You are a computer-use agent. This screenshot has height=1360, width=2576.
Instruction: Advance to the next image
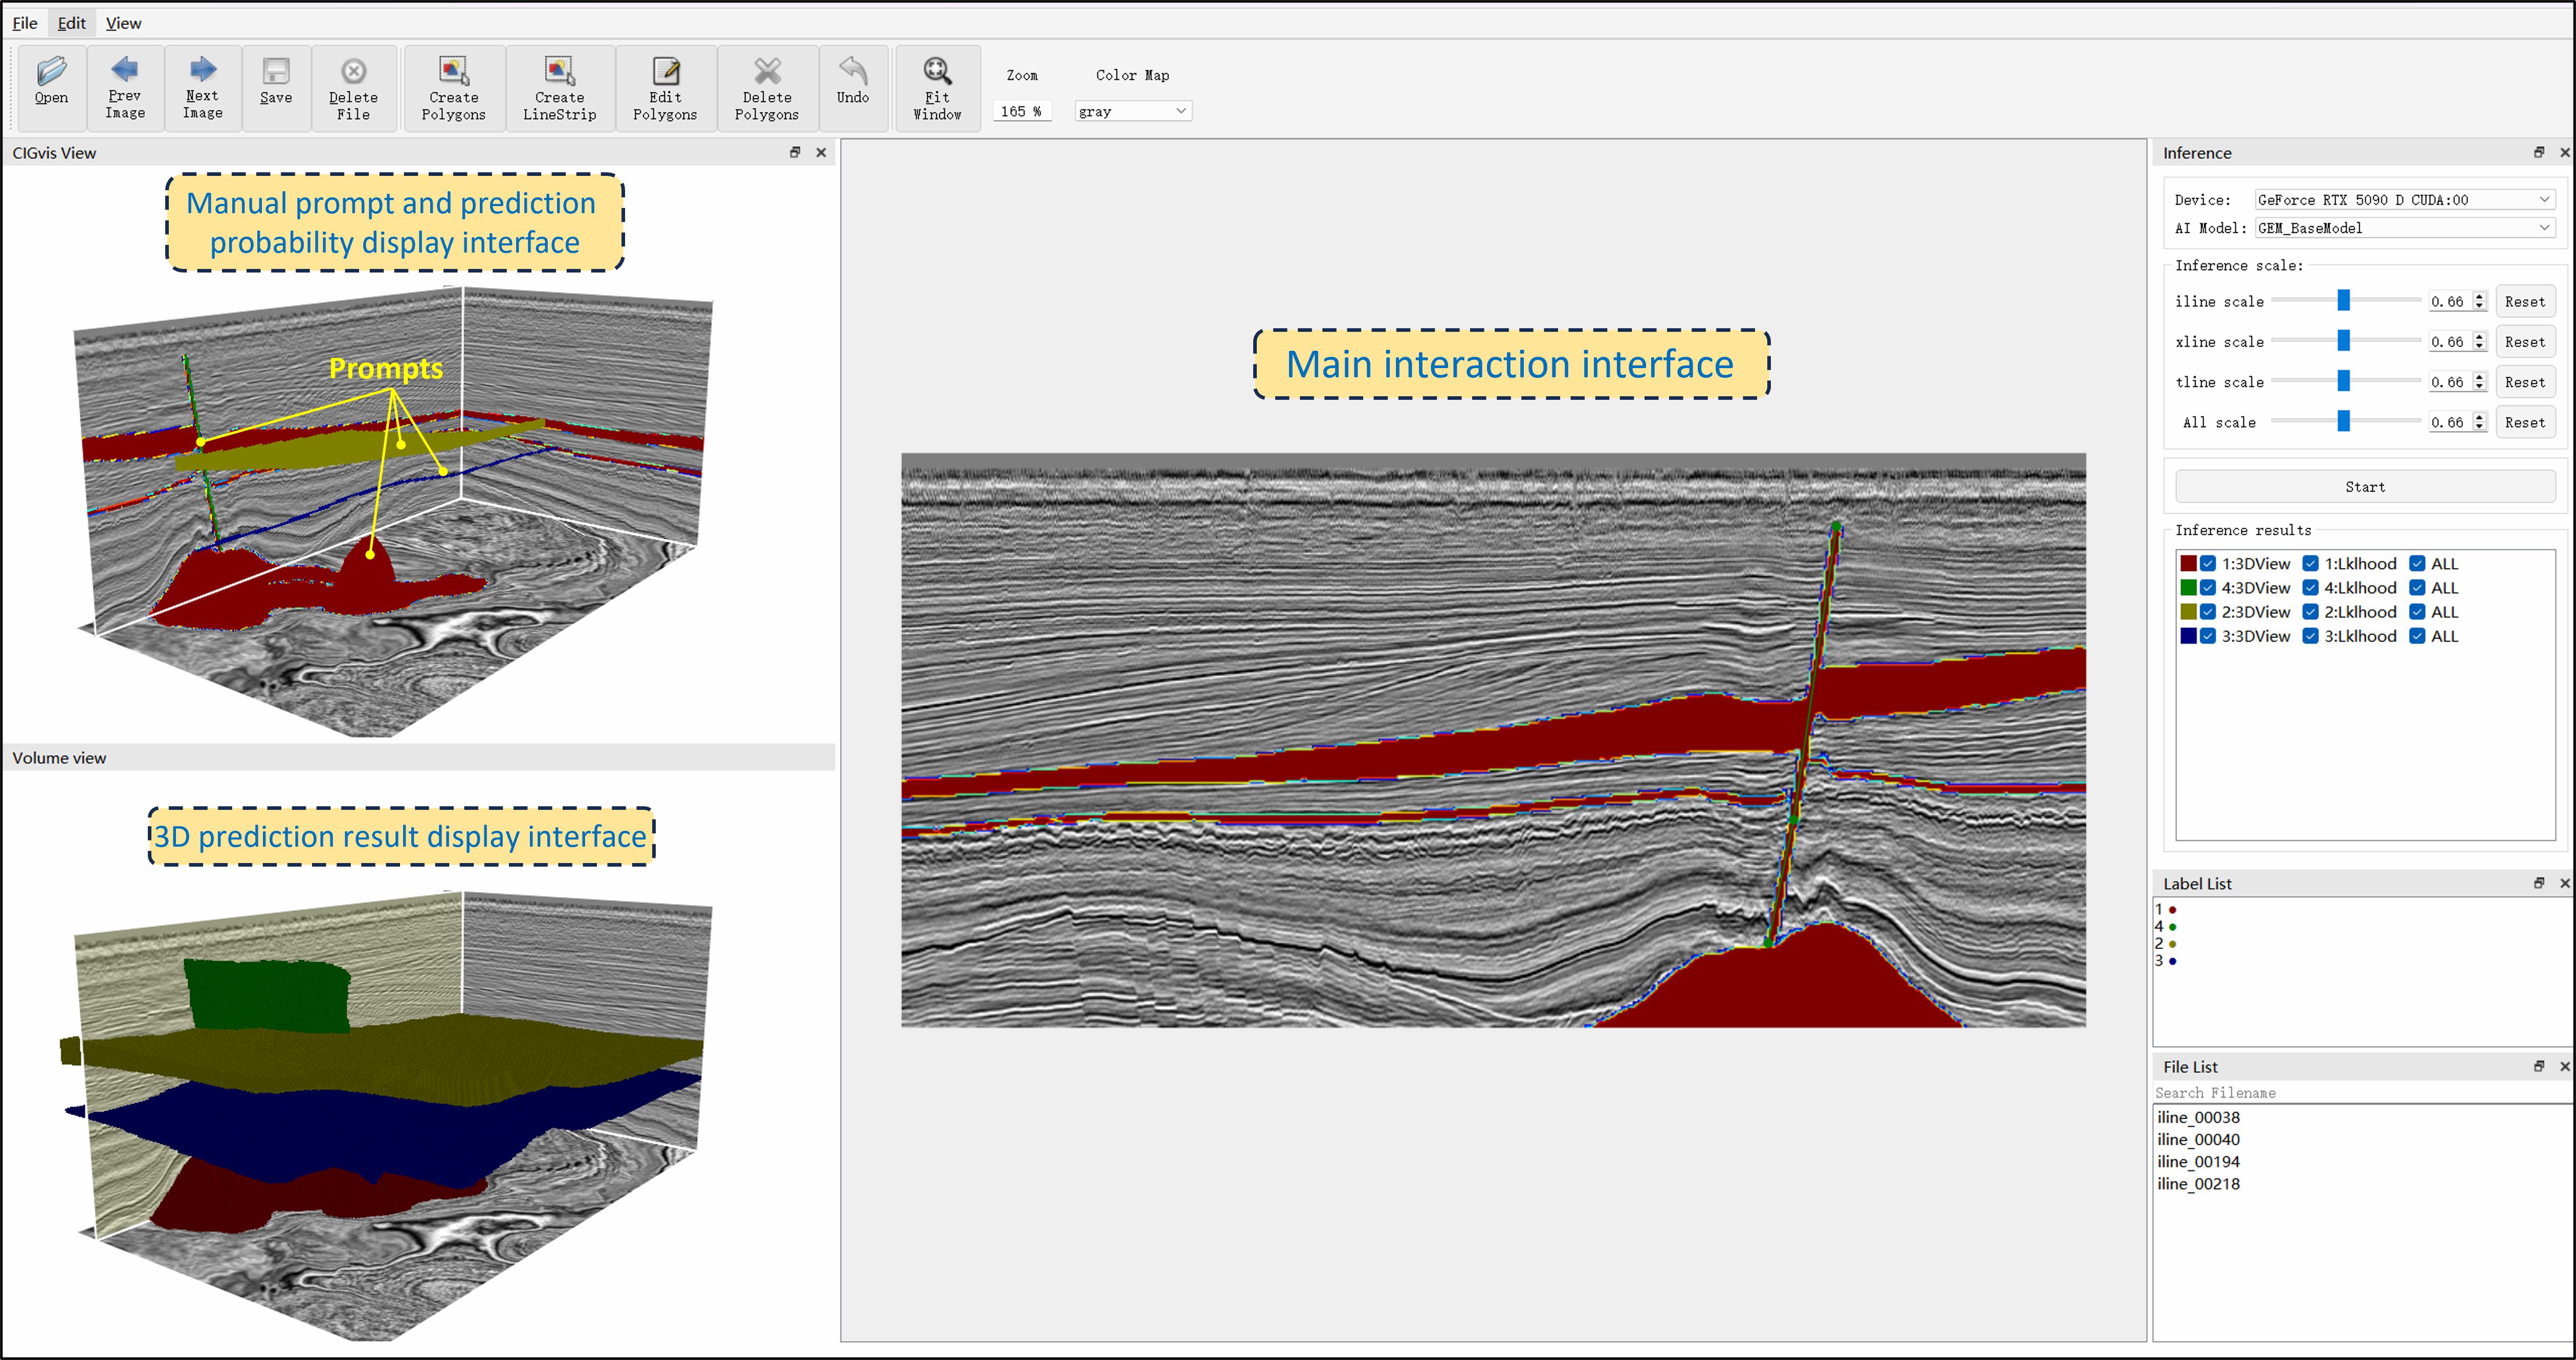point(202,87)
